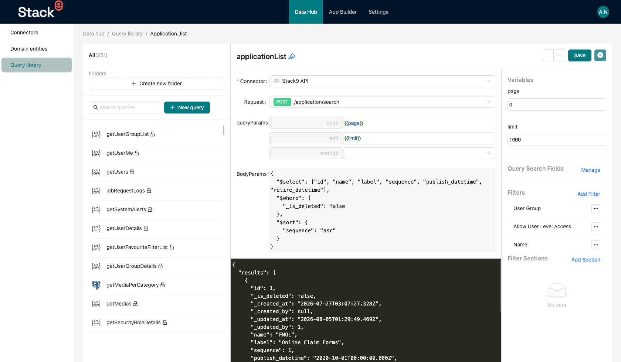This screenshot has height=362, width=621.
Task: Click the page variable input field
Action: 557,105
